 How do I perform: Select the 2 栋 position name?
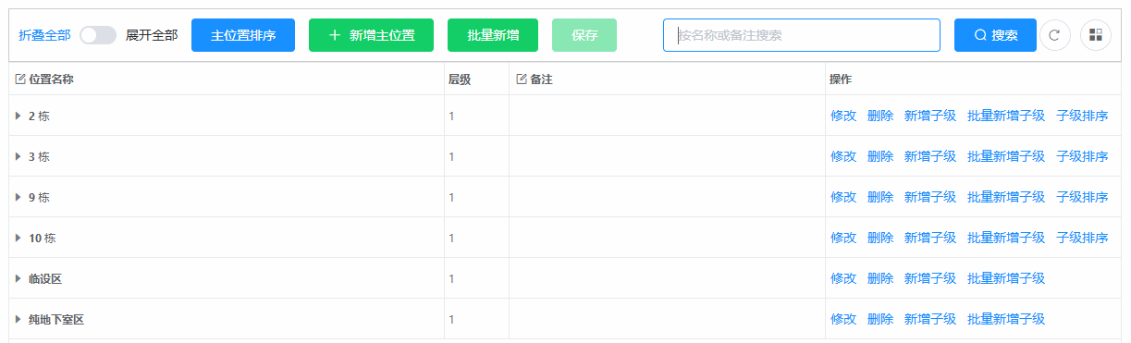[x=39, y=116]
